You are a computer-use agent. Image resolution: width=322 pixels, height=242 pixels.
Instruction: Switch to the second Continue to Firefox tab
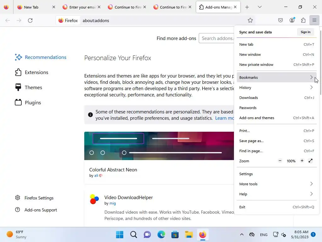point(173,7)
